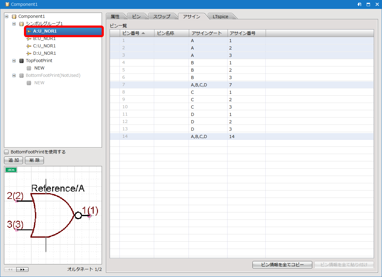
Task: Click the Component1 root icon in tree
Action: (14, 16)
